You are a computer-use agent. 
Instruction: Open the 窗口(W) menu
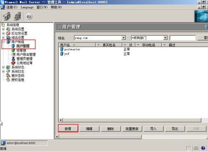pos(42,7)
